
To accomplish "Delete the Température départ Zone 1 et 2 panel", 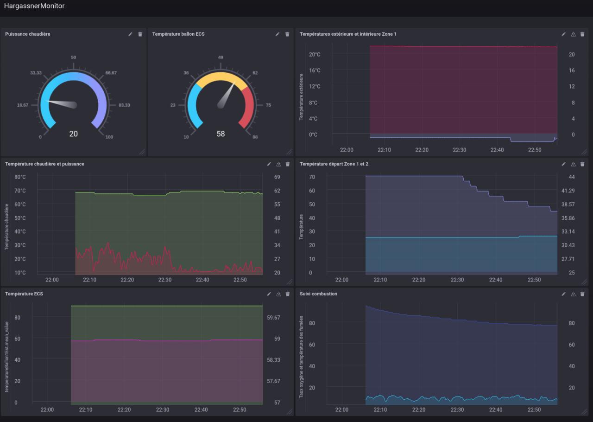I will [x=582, y=164].
